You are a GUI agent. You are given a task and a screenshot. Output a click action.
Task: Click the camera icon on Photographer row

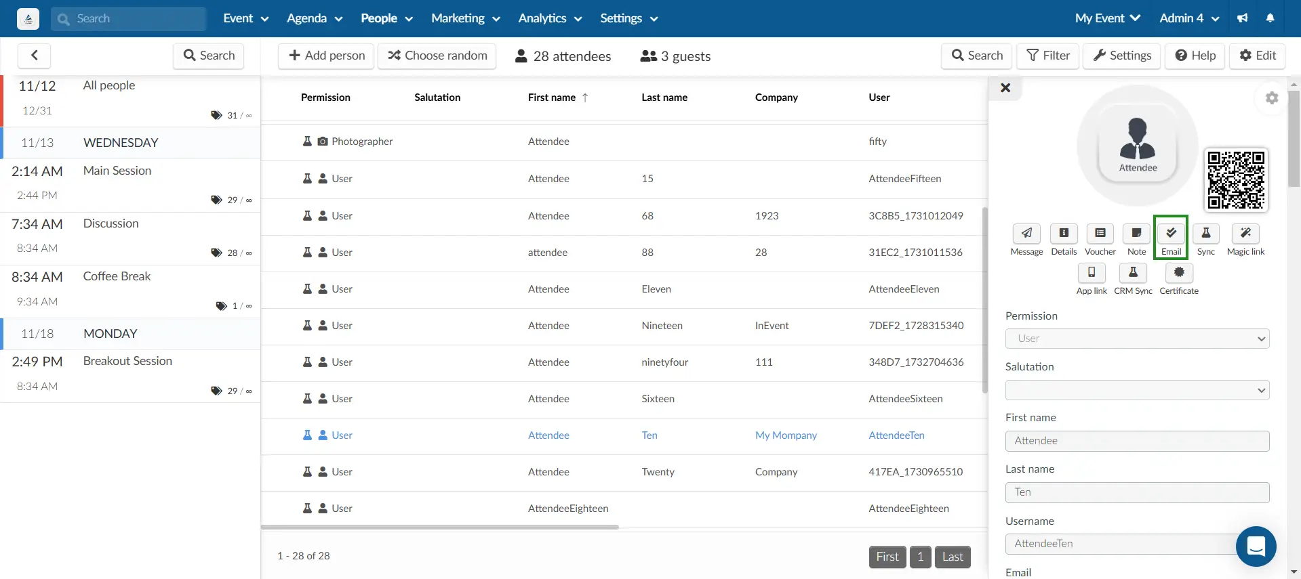(323, 142)
